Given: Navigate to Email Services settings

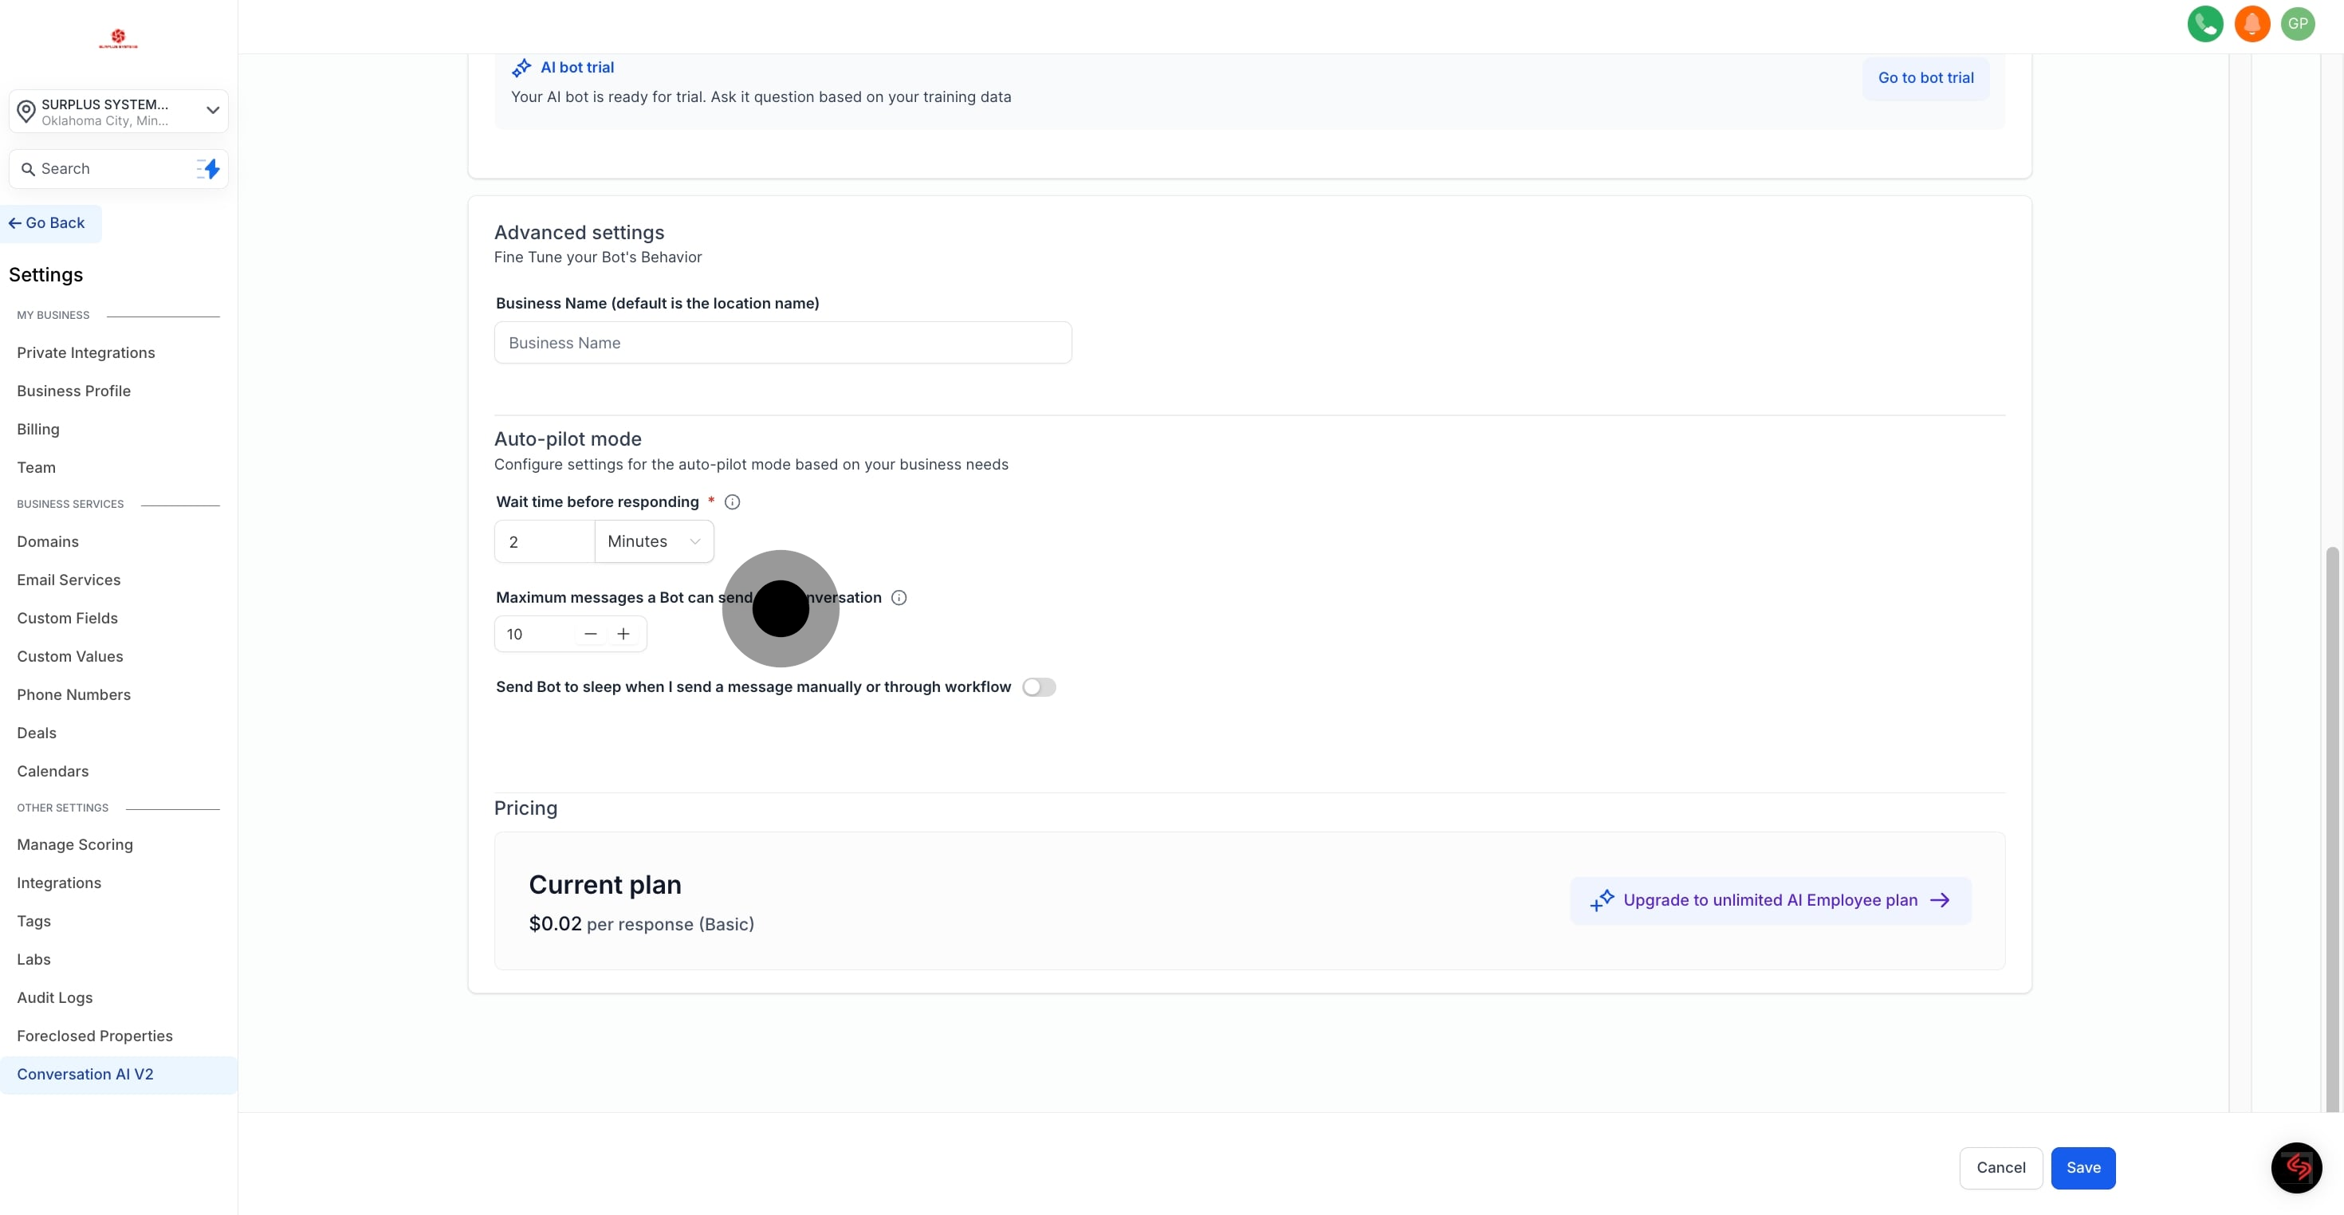Looking at the screenshot, I should (x=69, y=580).
